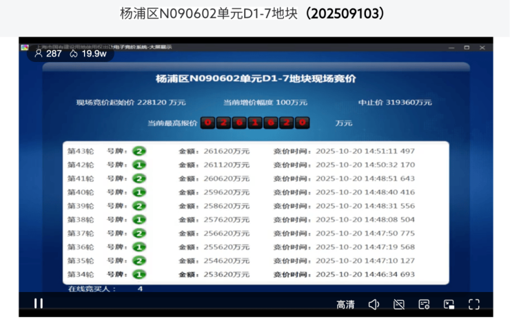This screenshot has width=510, height=321.
Task: Click the viewer count 287 icon
Action: point(39,53)
